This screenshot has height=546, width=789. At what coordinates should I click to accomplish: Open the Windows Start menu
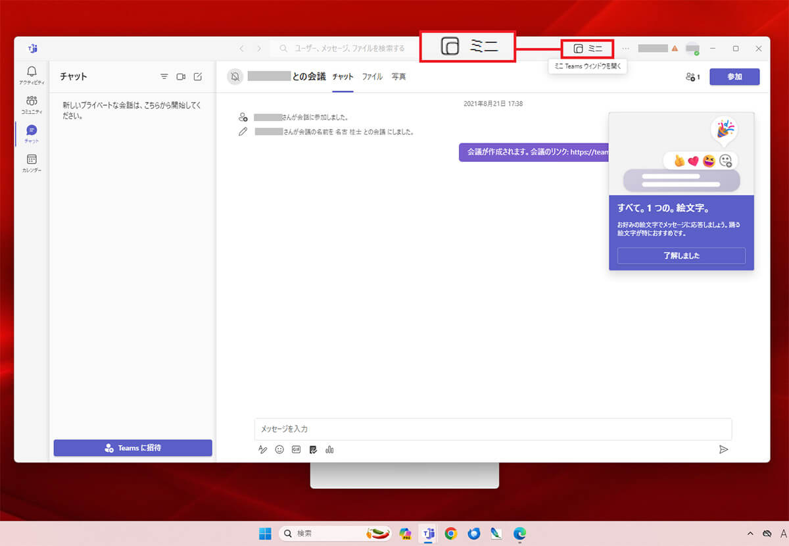pos(264,534)
